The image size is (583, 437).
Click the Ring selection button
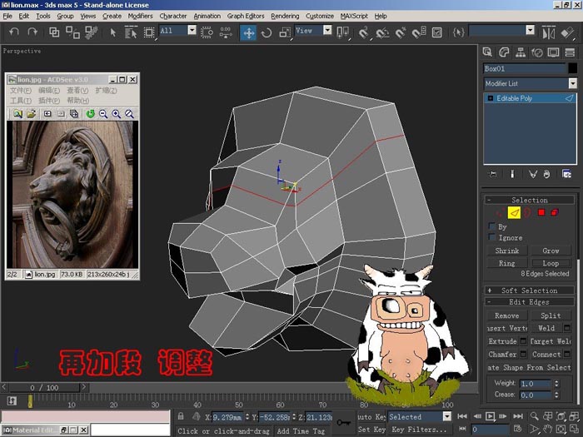[x=507, y=263]
